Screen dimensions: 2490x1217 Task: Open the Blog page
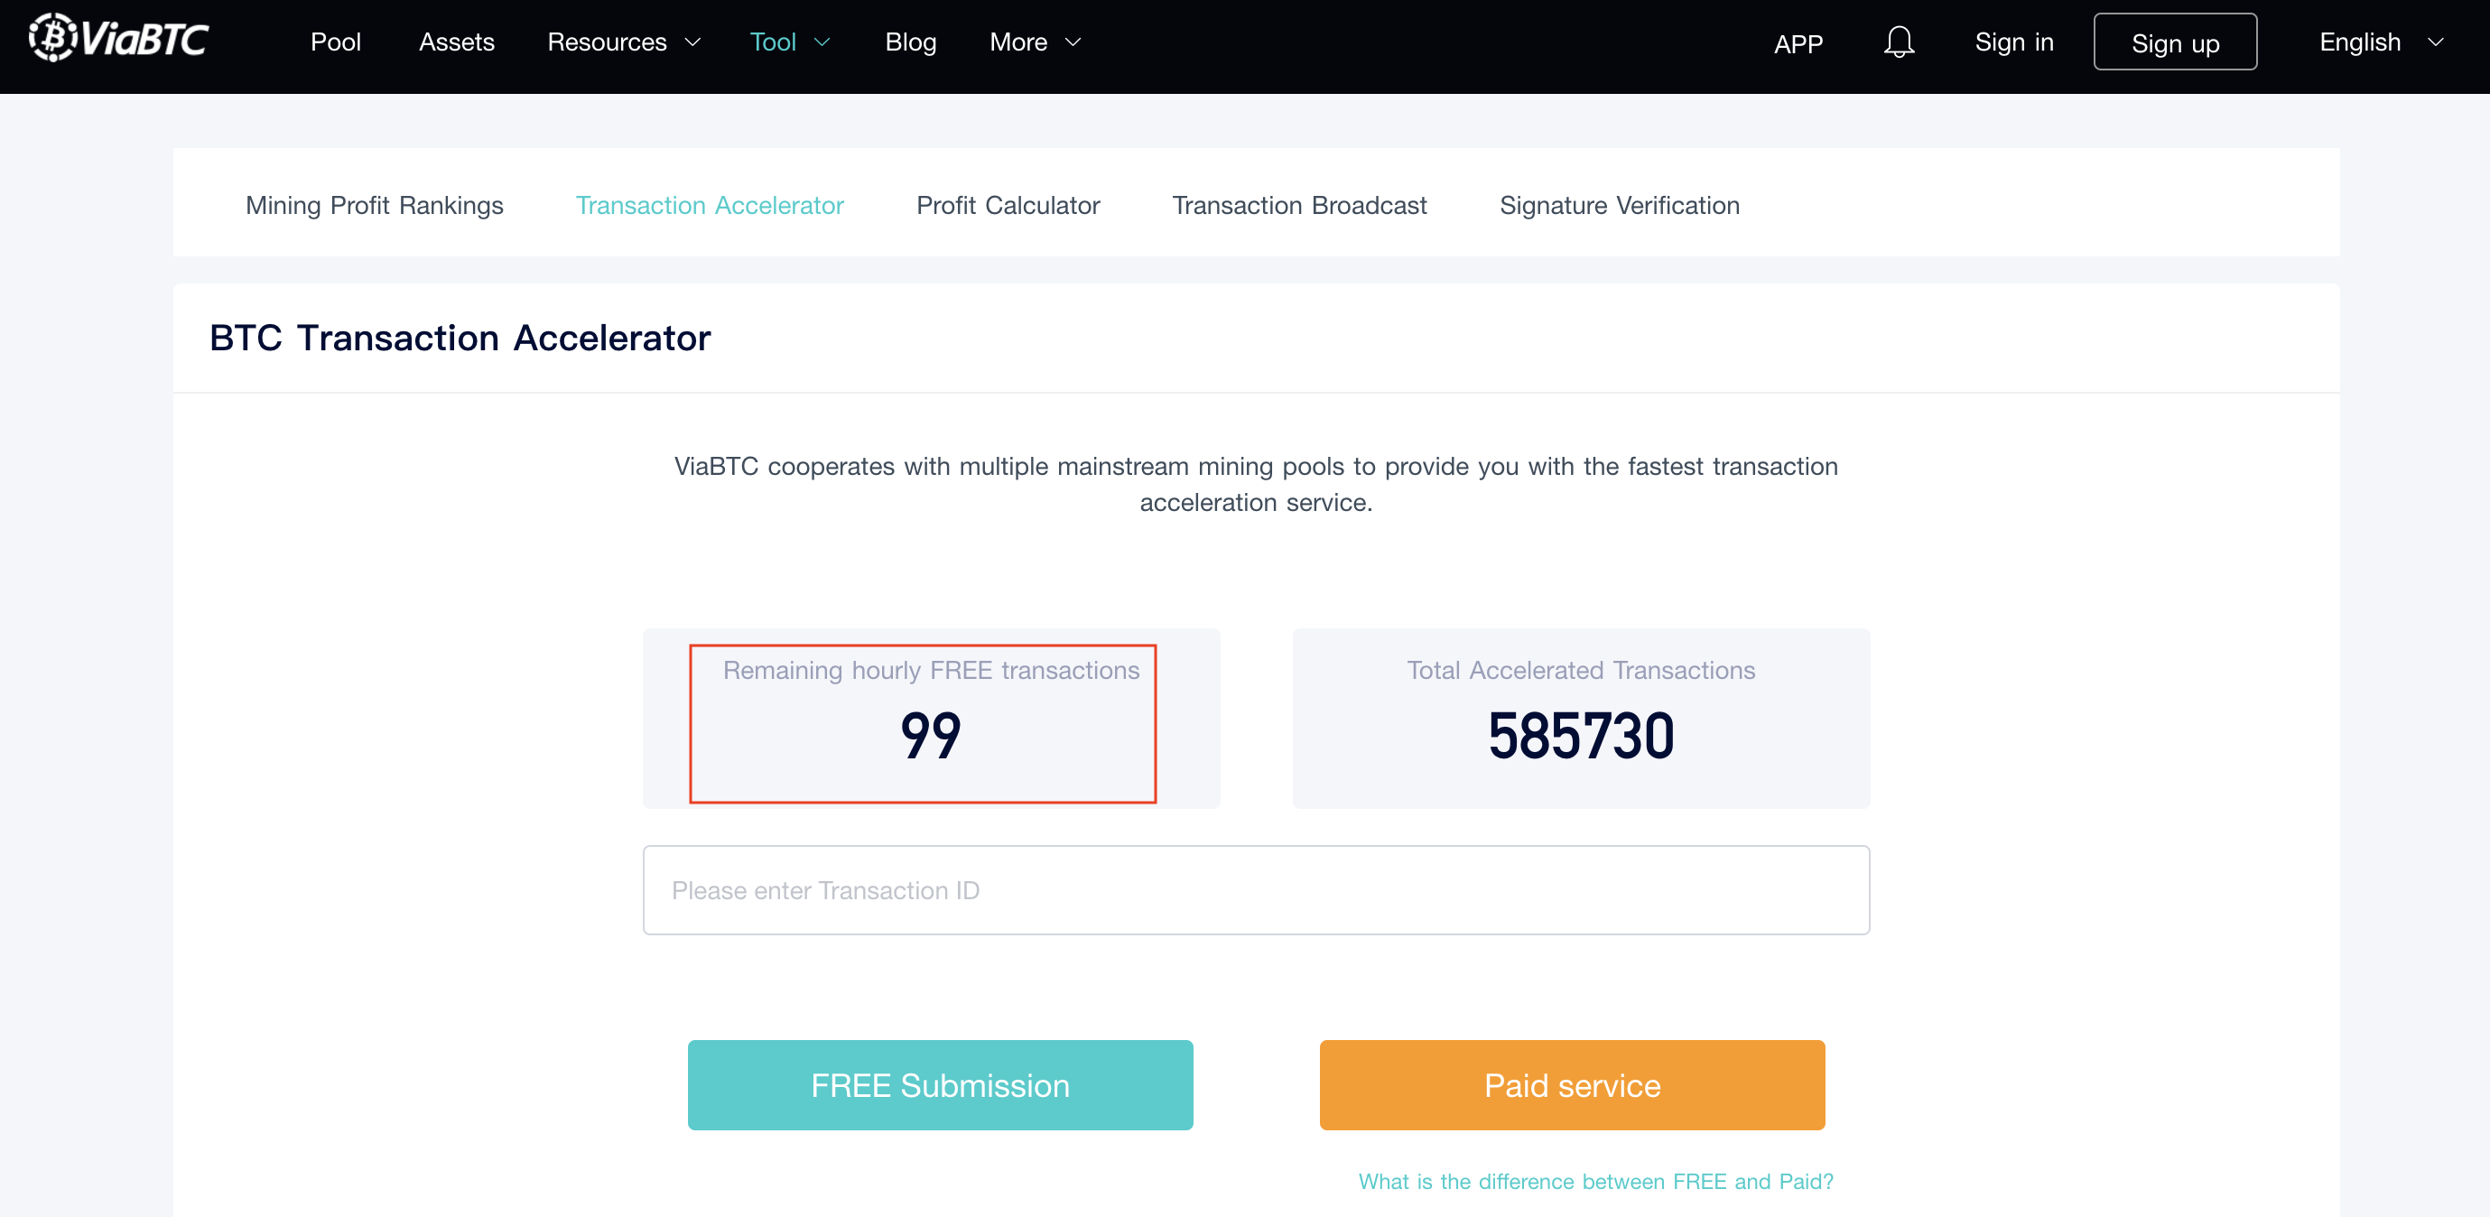[x=909, y=42]
